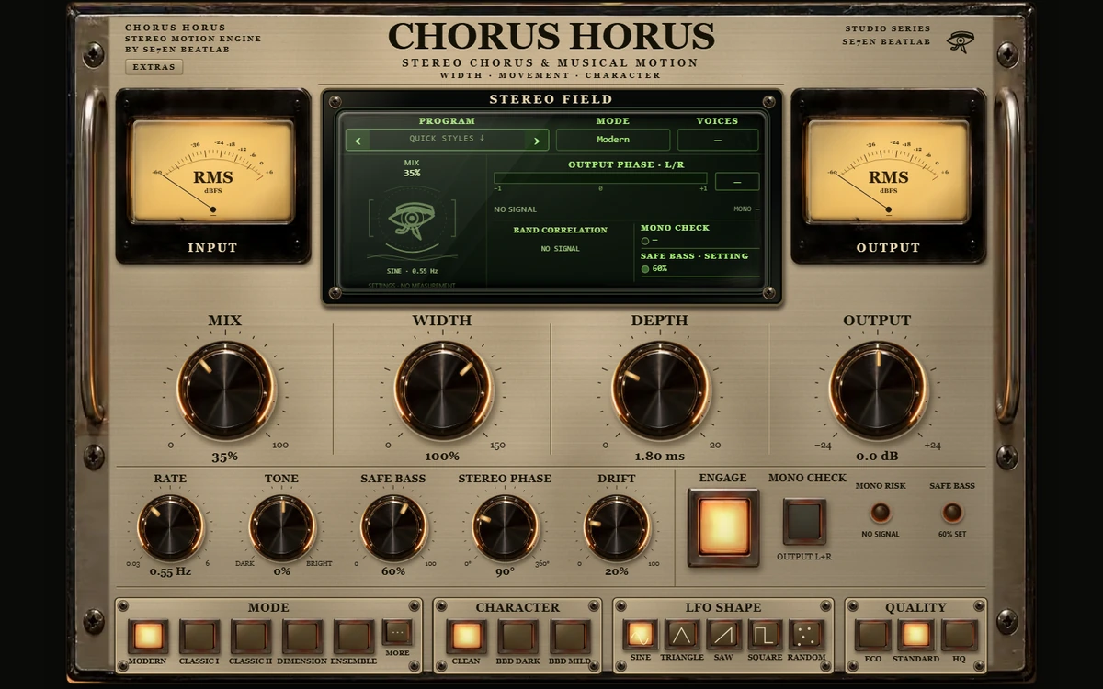
Task: Click the Safe Bass indicator LED
Action: [x=952, y=513]
